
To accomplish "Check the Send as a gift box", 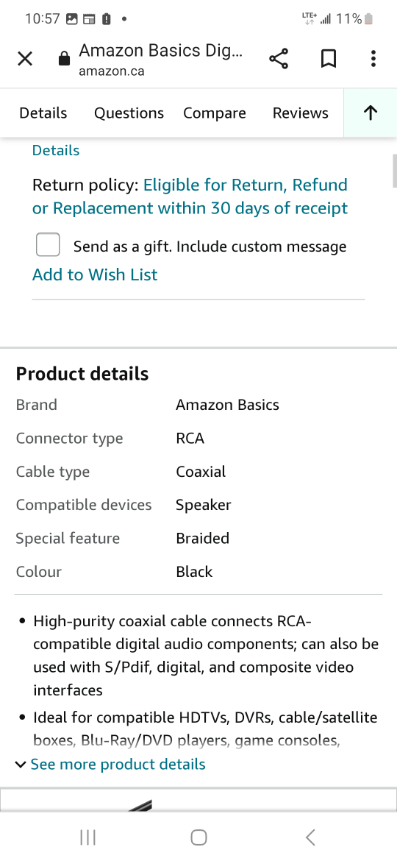I will pyautogui.click(x=48, y=244).
